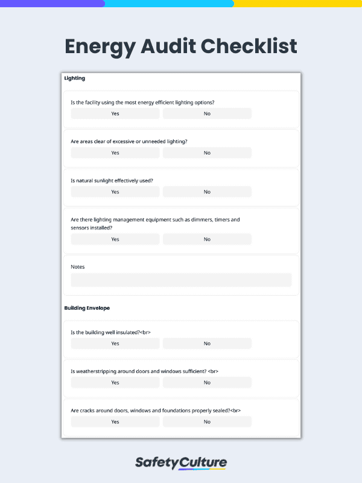The image size is (362, 483).
Task: Answer No for building well insulated
Action: pyautogui.click(x=207, y=343)
